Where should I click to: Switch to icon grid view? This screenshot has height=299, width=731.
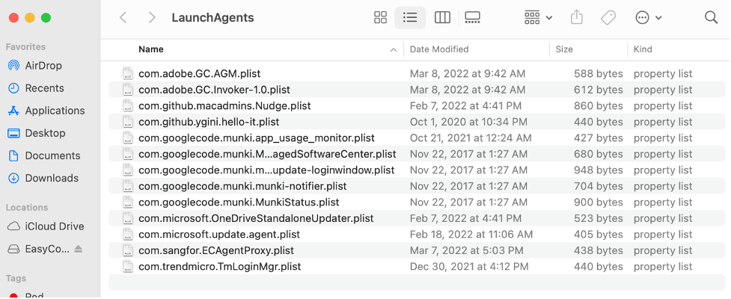(380, 18)
